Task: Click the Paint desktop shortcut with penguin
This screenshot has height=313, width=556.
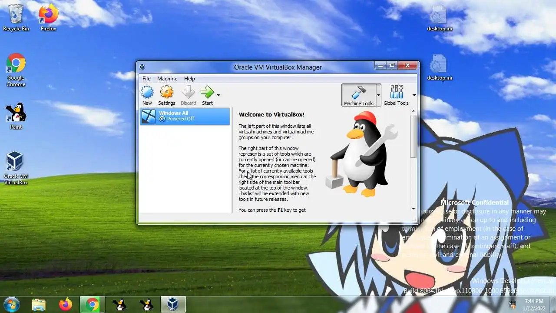Action: pyautogui.click(x=16, y=116)
